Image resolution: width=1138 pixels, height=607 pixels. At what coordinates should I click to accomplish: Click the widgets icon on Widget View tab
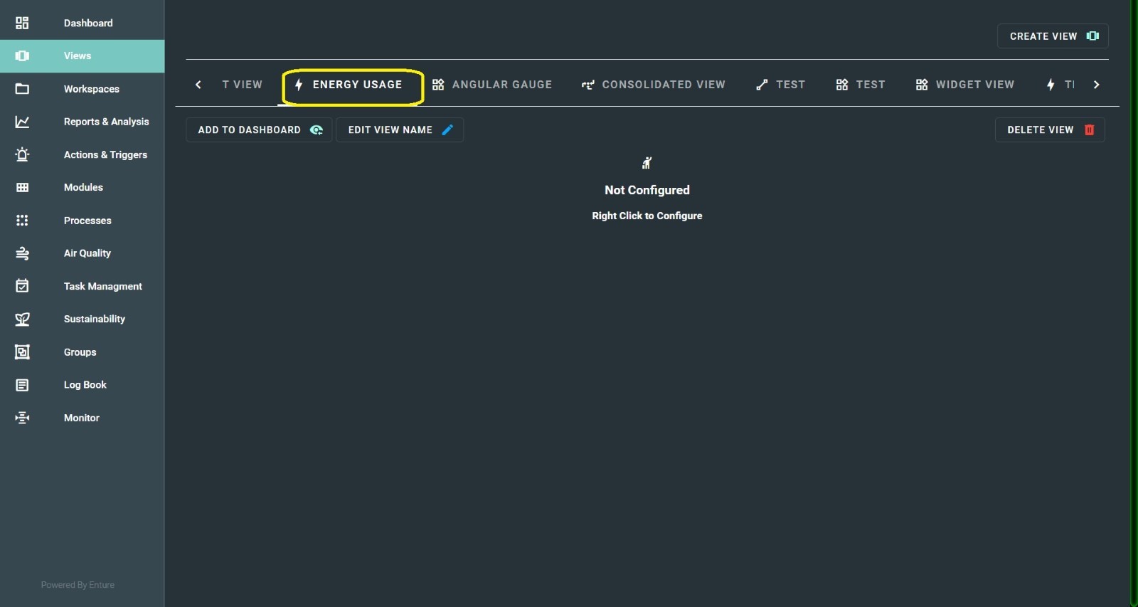(922, 85)
